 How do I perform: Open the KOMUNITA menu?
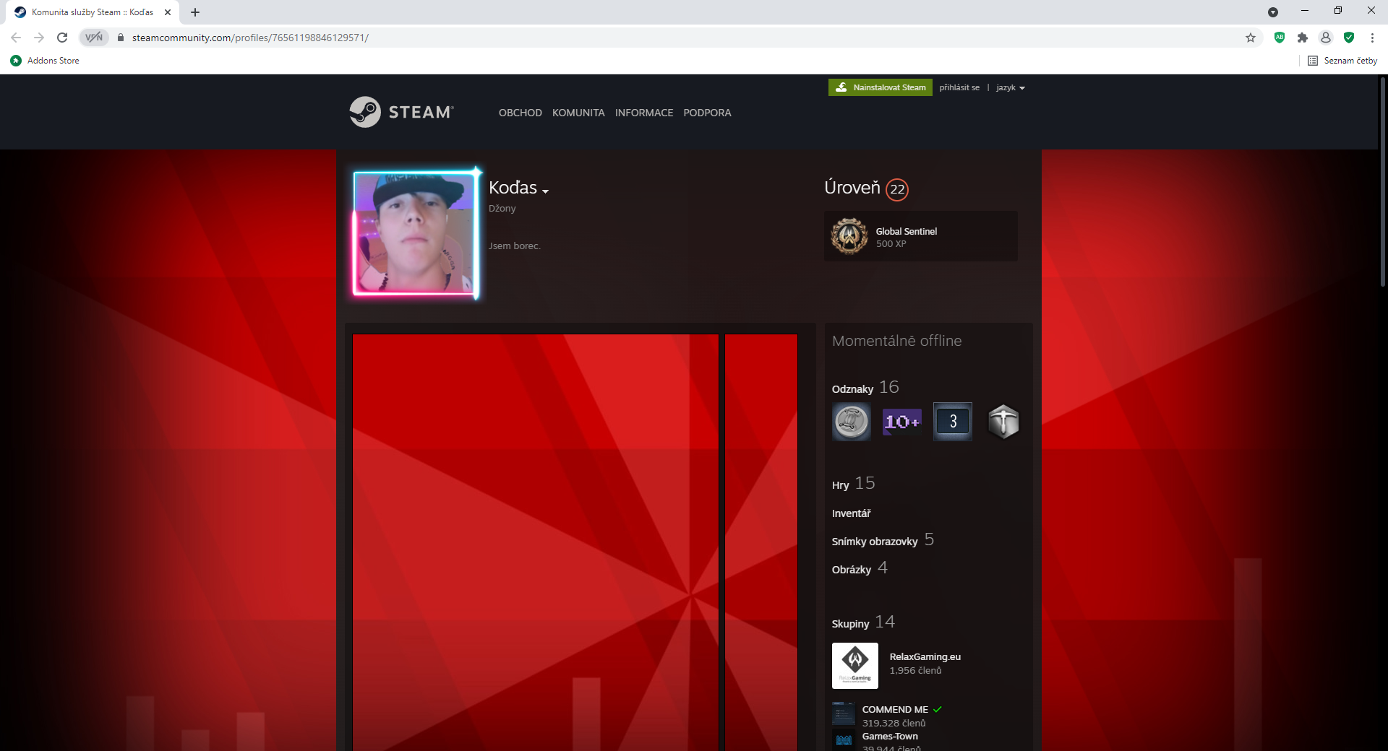pyautogui.click(x=578, y=113)
